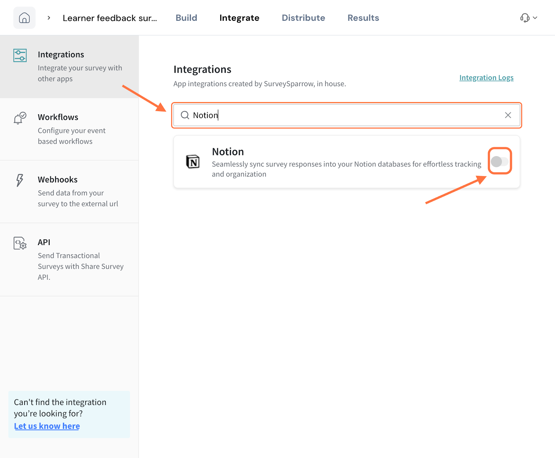Select the Integrate tab
This screenshot has height=458, width=555.
click(239, 18)
